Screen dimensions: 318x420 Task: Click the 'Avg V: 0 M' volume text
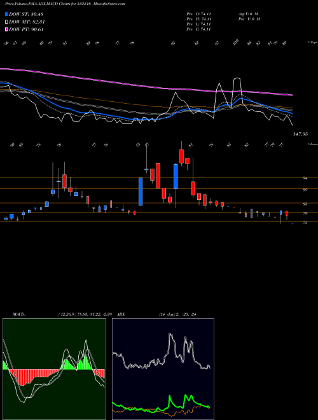pyautogui.click(x=248, y=14)
